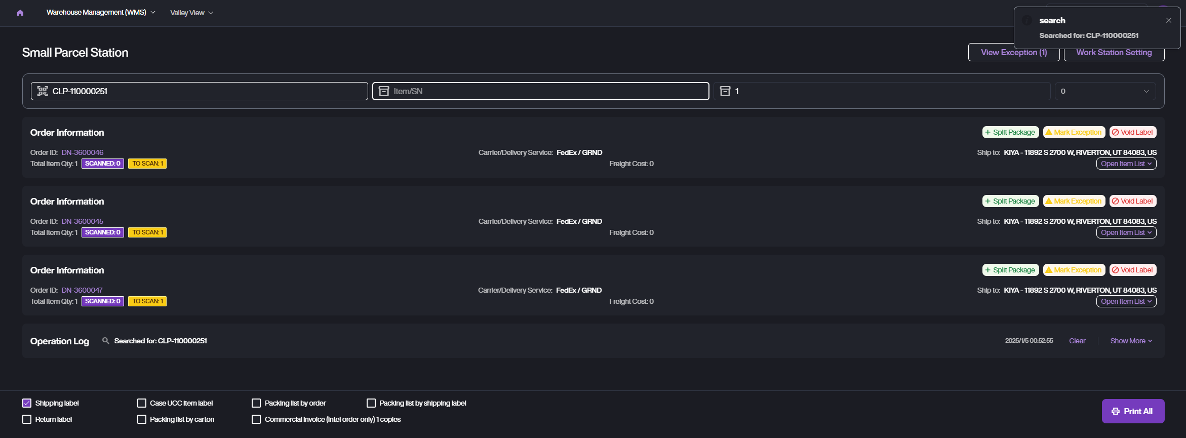Void label for order DN-3600046
The height and width of the screenshot is (438, 1186).
[1133, 132]
